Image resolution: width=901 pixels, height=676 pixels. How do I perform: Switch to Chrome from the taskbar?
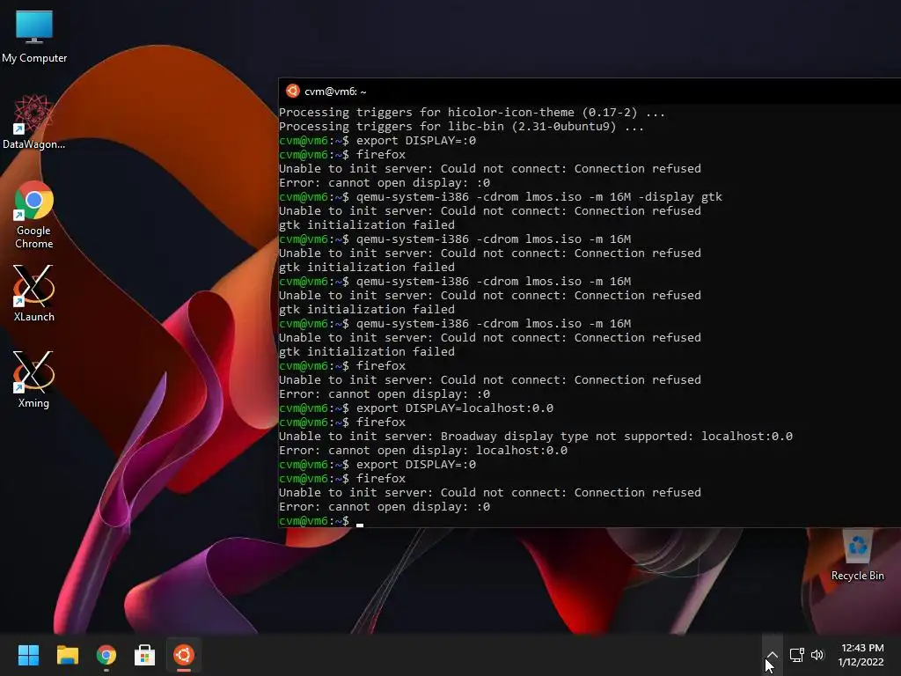pos(106,655)
